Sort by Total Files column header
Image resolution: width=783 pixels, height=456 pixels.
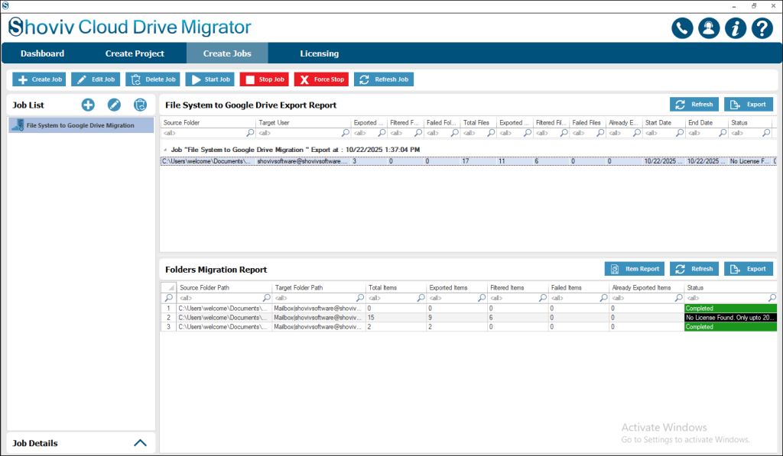(479, 123)
